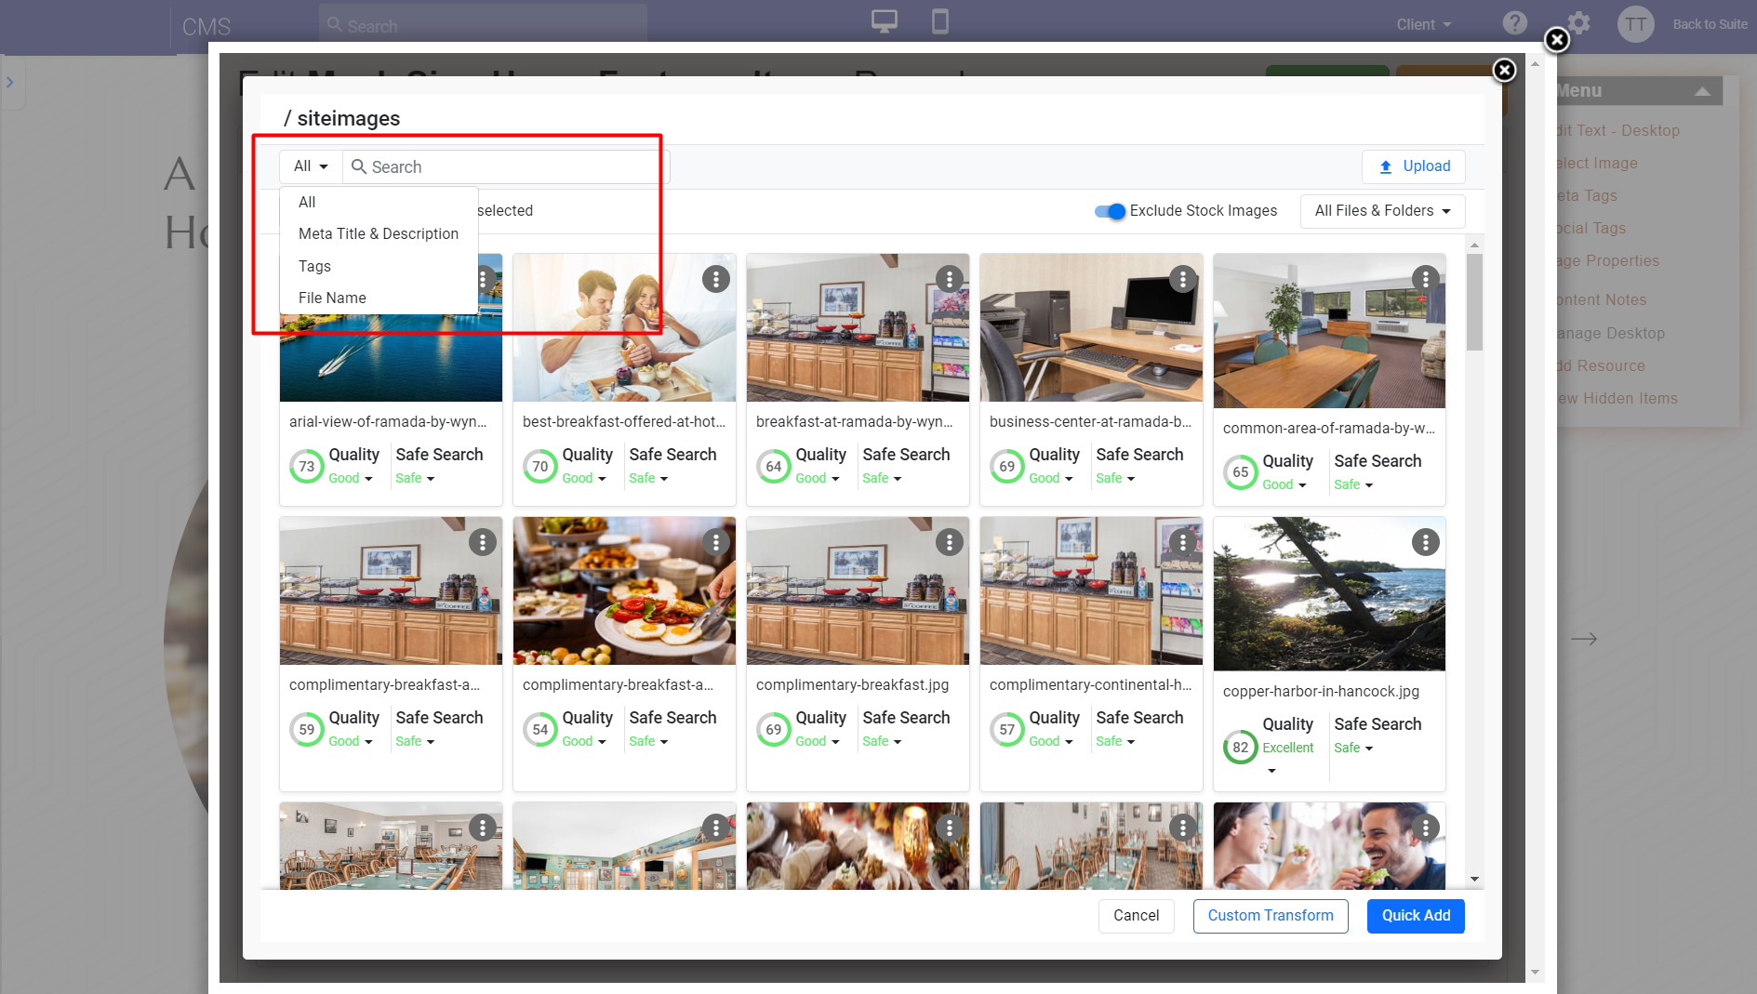This screenshot has height=994, width=1757.
Task: Open options menu for complimentary-breakfast.jpg image
Action: point(949,542)
